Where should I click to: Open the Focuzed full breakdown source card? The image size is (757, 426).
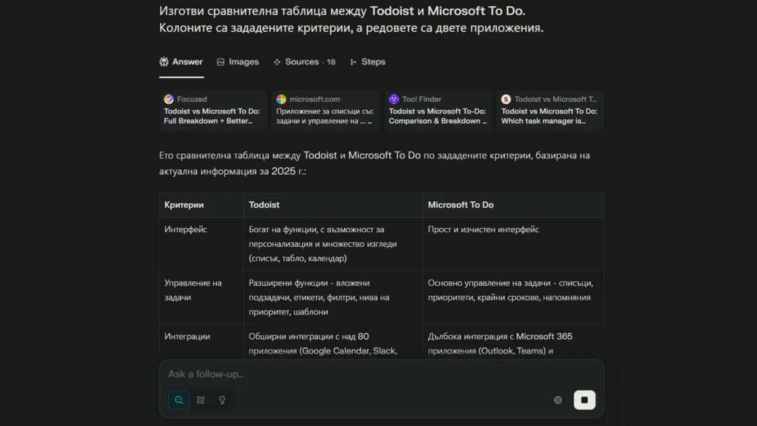point(213,110)
